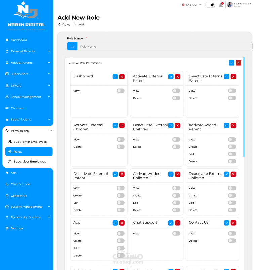
Task: Enable Edit toggle in Activate Added Parent card
Action: [x=232, y=154]
